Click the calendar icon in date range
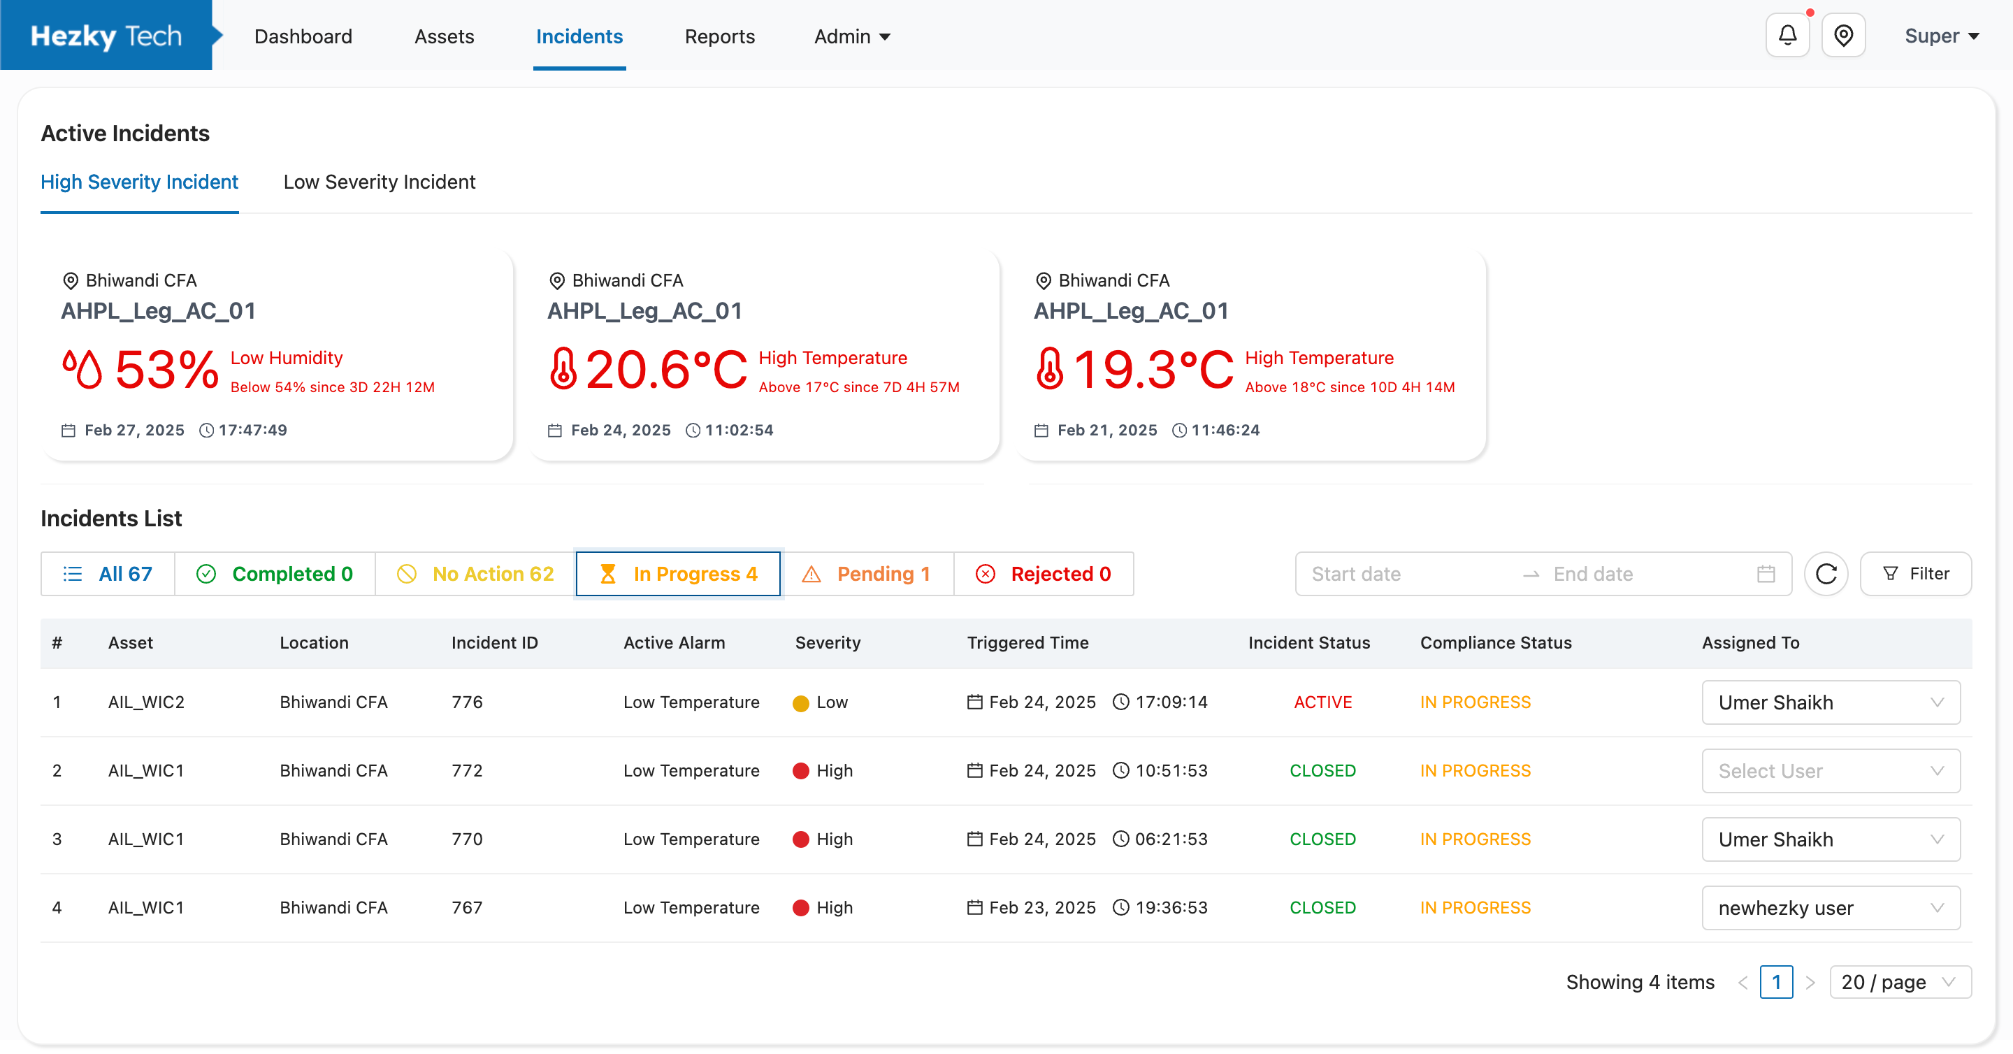 (1766, 574)
